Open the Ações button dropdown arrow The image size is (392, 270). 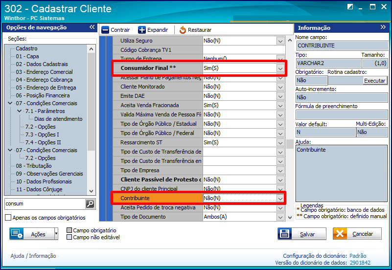(56, 234)
